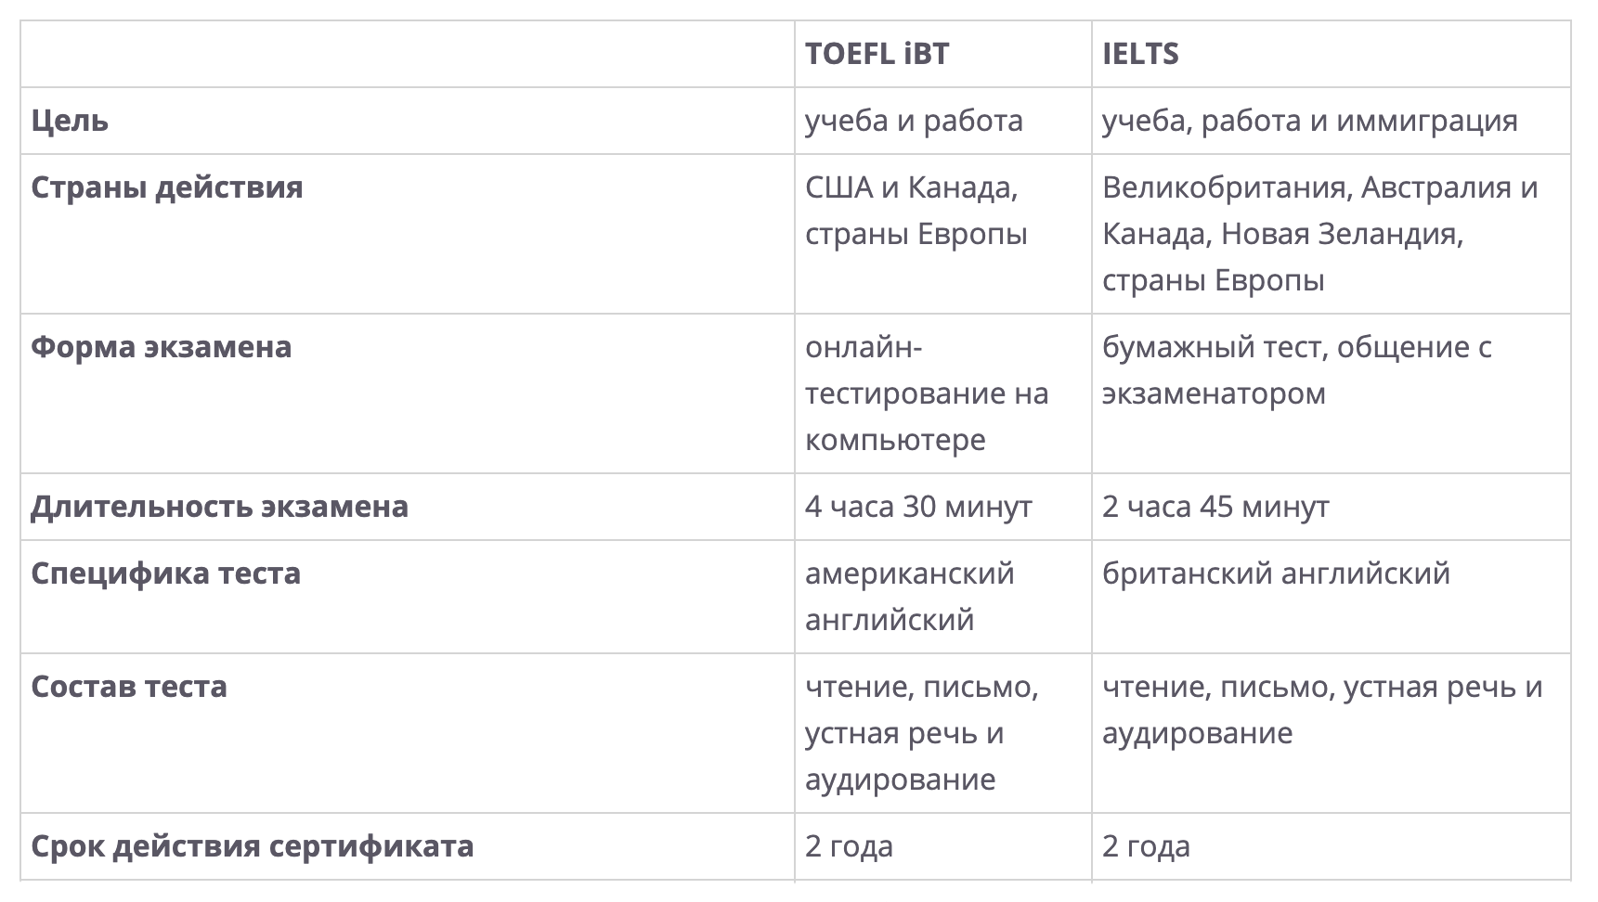This screenshot has height=902, width=1598.
Task: Click the "онлайн-тестирование на компьютере" cell
Action: [x=926, y=393]
